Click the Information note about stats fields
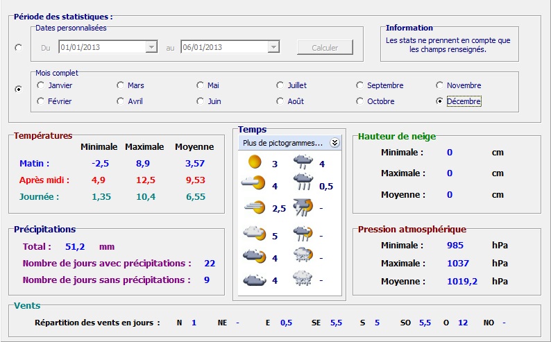 (x=448, y=45)
